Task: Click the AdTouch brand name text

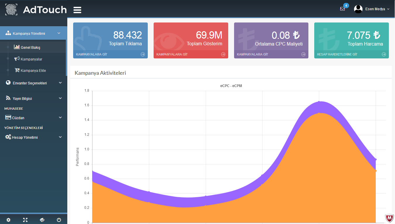Action: click(45, 10)
